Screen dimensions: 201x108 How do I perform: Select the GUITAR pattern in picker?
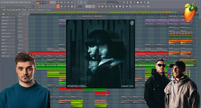point(8,27)
